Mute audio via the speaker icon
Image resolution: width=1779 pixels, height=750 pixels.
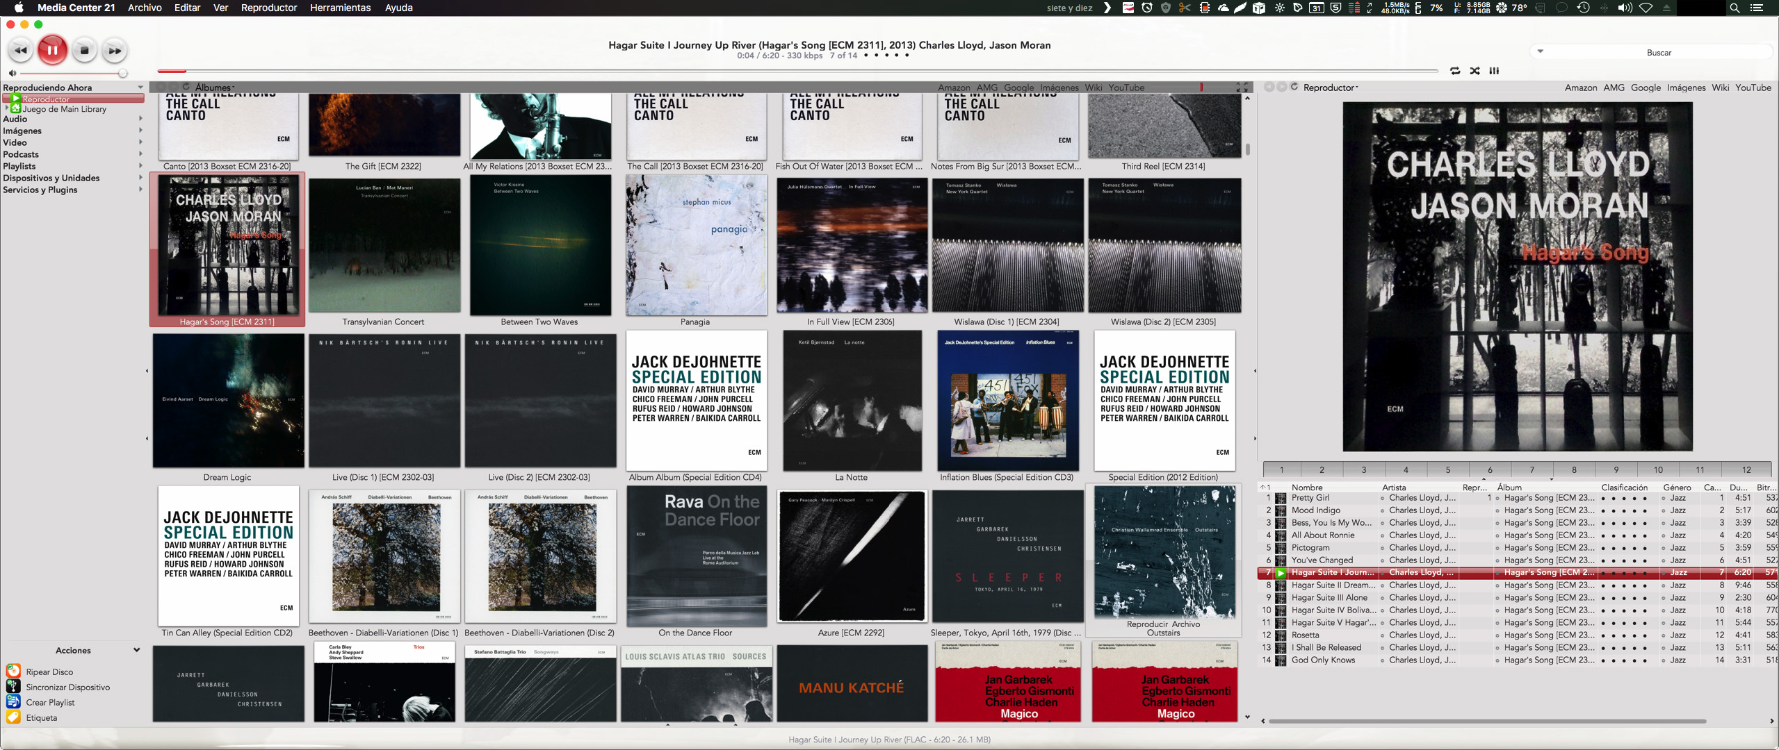(12, 73)
